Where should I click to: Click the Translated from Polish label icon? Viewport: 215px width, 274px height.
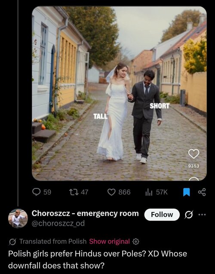[12, 242]
